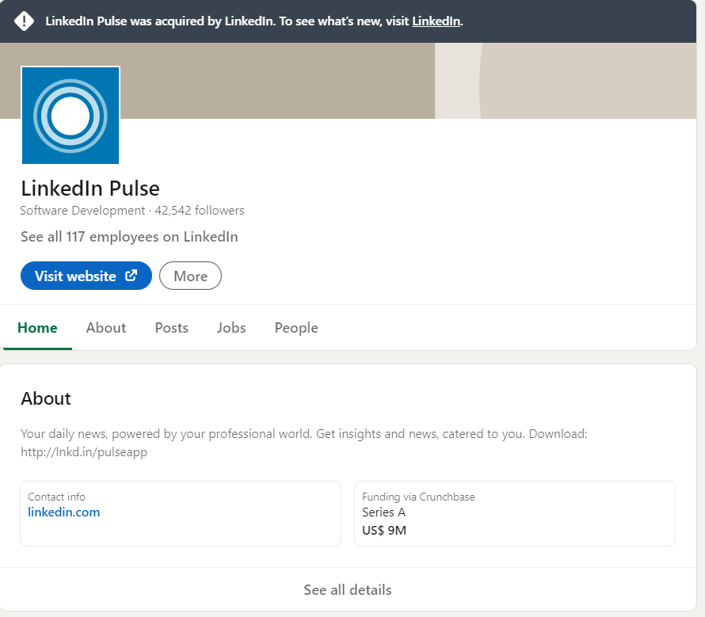
Task: Open the linkedin.com contact link
Action: (x=64, y=512)
